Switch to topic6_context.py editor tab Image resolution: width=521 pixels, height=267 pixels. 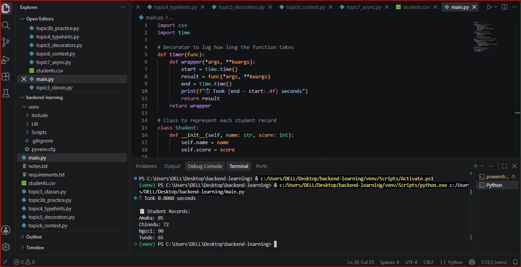click(306, 7)
